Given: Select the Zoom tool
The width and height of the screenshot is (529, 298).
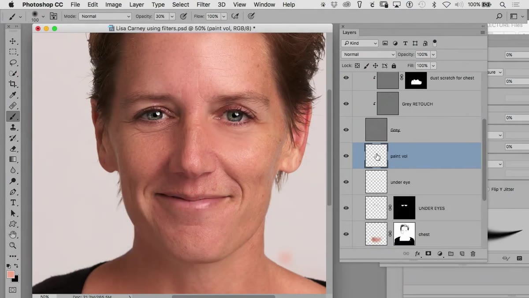Looking at the screenshot, I should pos(13,246).
